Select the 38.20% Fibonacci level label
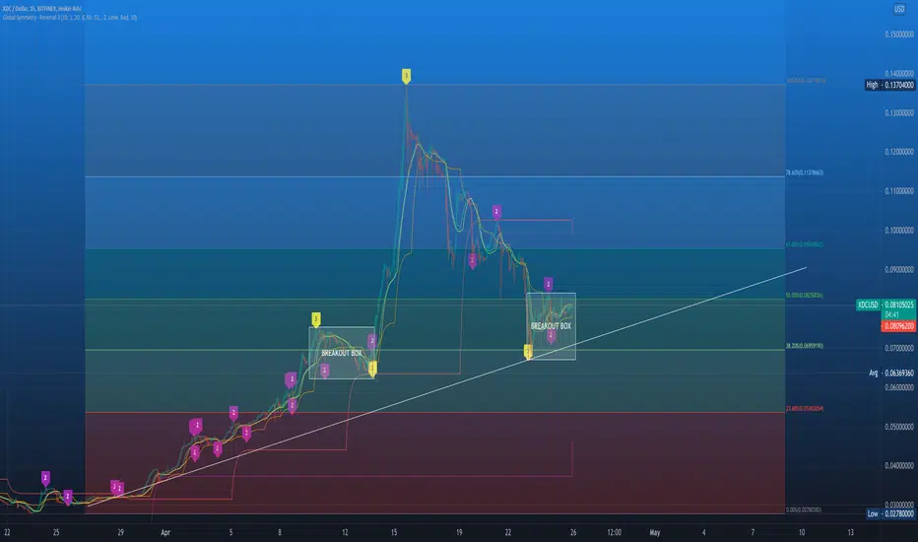The height and width of the screenshot is (542, 918). (x=805, y=346)
